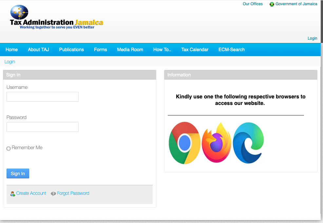Click the 'Working together to serve you' slogan
This screenshot has height=223, width=323.
[57, 27]
